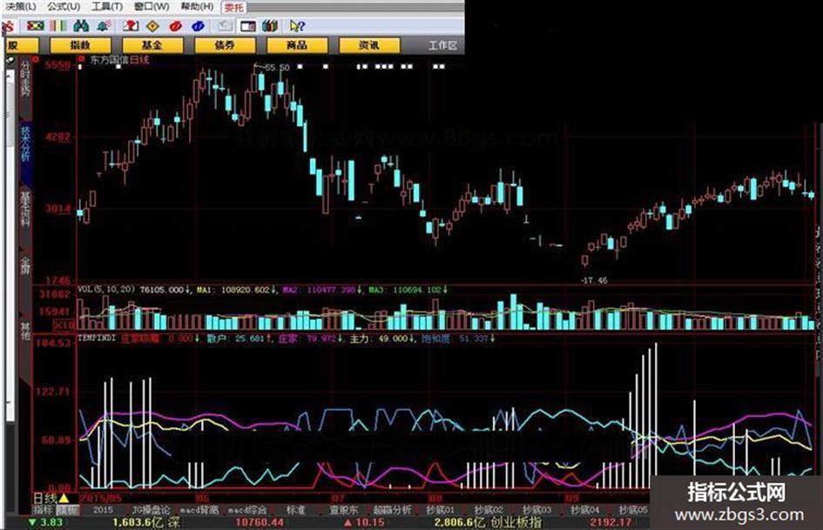This screenshot has width=823, height=530.
Task: Select the 超赢分析 indicator tab
Action: tap(392, 509)
